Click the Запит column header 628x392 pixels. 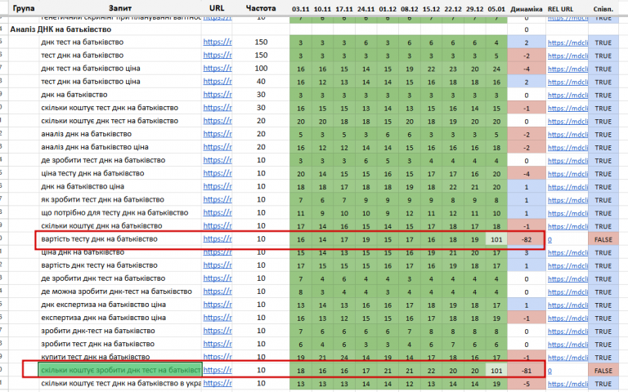[x=119, y=8]
